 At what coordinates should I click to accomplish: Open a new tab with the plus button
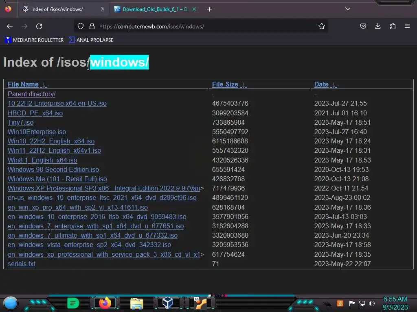click(x=210, y=9)
